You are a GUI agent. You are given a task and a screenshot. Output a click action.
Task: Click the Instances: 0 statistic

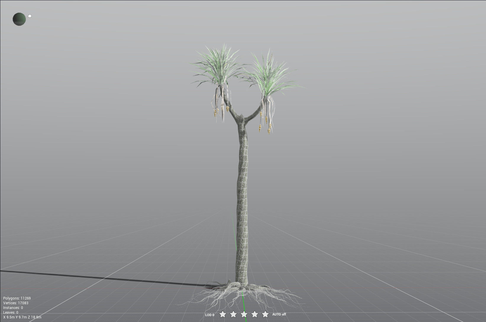click(x=13, y=308)
